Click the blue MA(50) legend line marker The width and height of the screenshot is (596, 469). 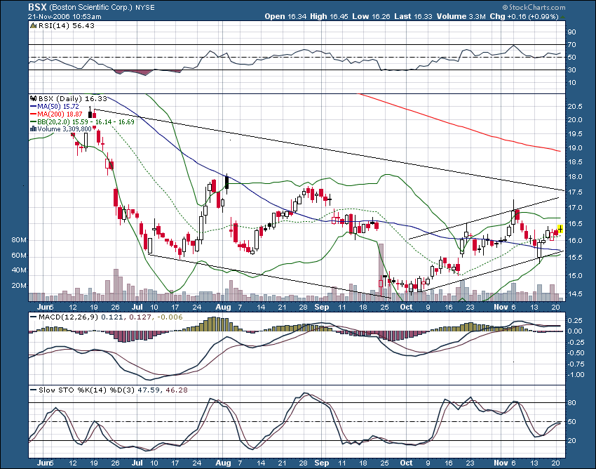coord(34,107)
